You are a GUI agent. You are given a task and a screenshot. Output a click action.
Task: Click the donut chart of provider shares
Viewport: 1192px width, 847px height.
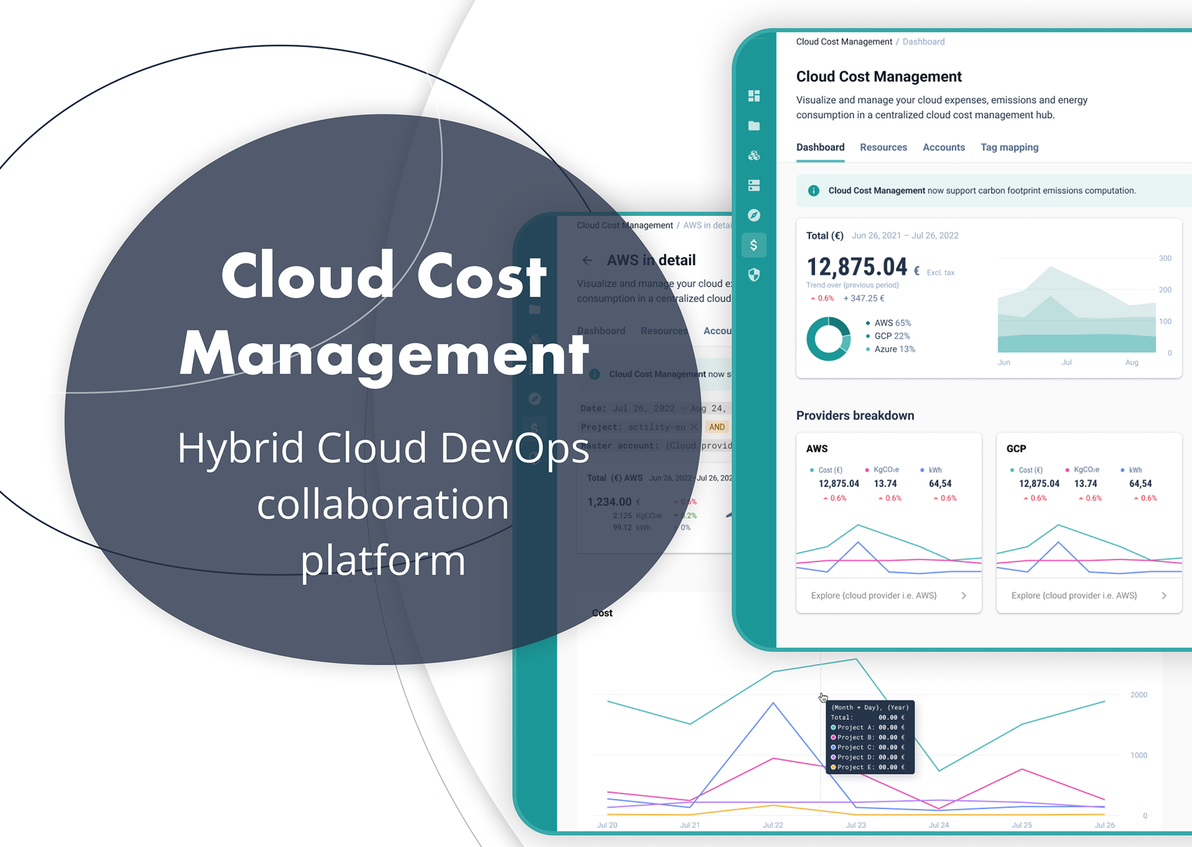tap(828, 339)
